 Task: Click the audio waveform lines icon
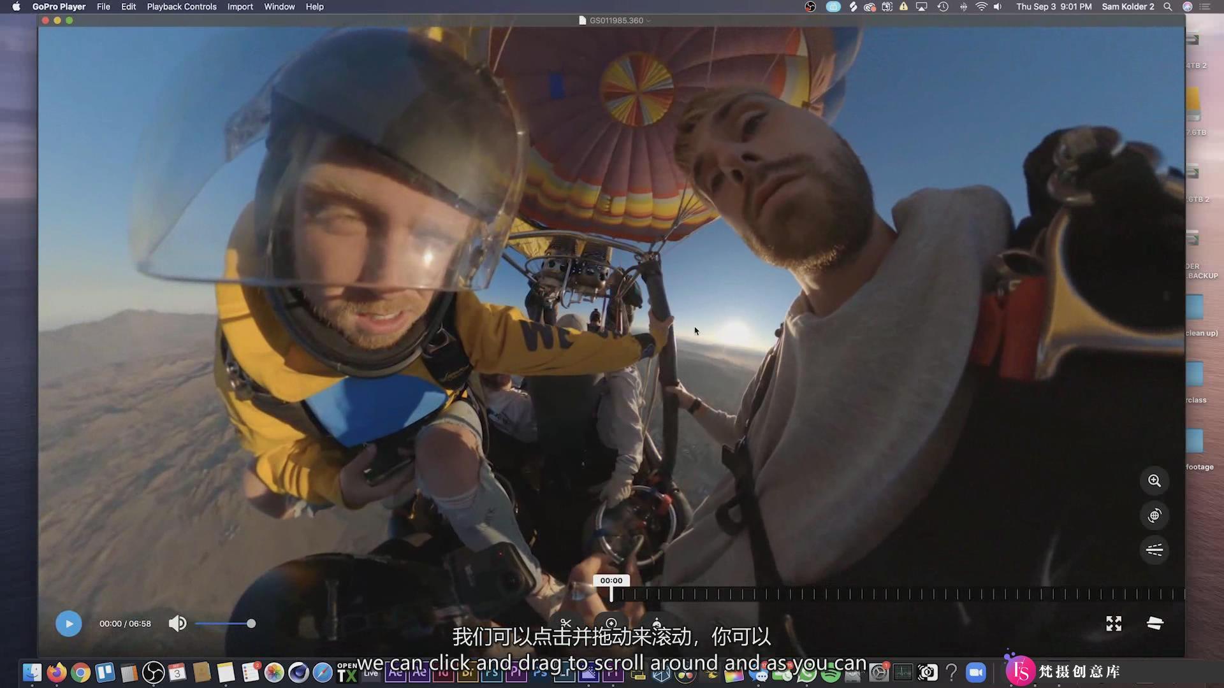(1155, 549)
